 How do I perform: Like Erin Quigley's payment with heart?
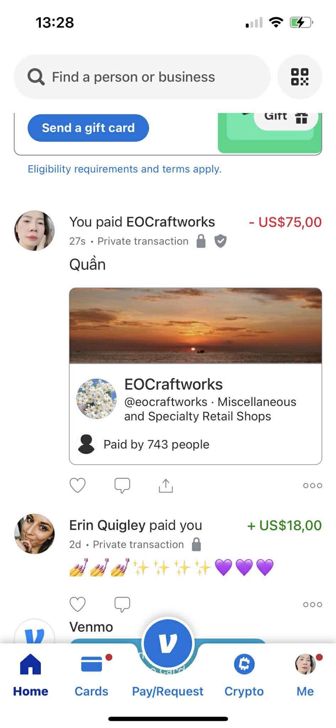pyautogui.click(x=77, y=604)
